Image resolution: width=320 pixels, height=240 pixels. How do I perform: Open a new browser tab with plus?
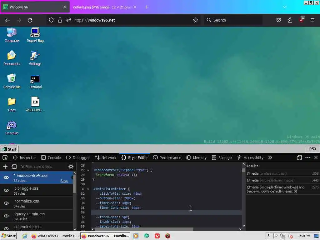(x=147, y=7)
